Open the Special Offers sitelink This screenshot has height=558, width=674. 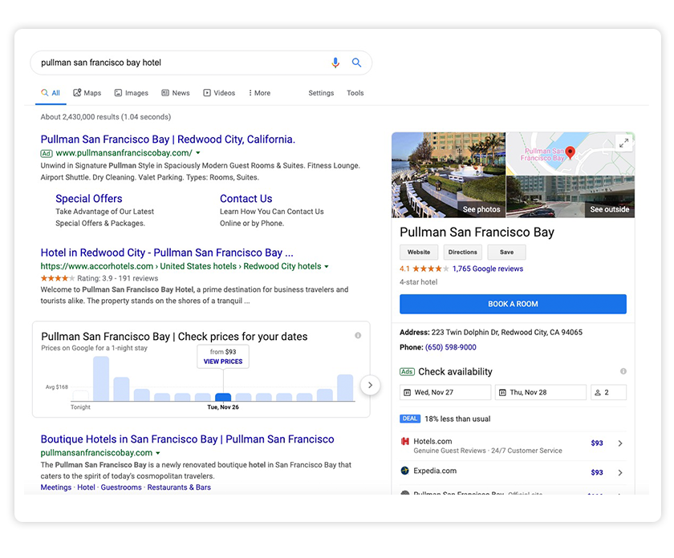click(x=88, y=199)
